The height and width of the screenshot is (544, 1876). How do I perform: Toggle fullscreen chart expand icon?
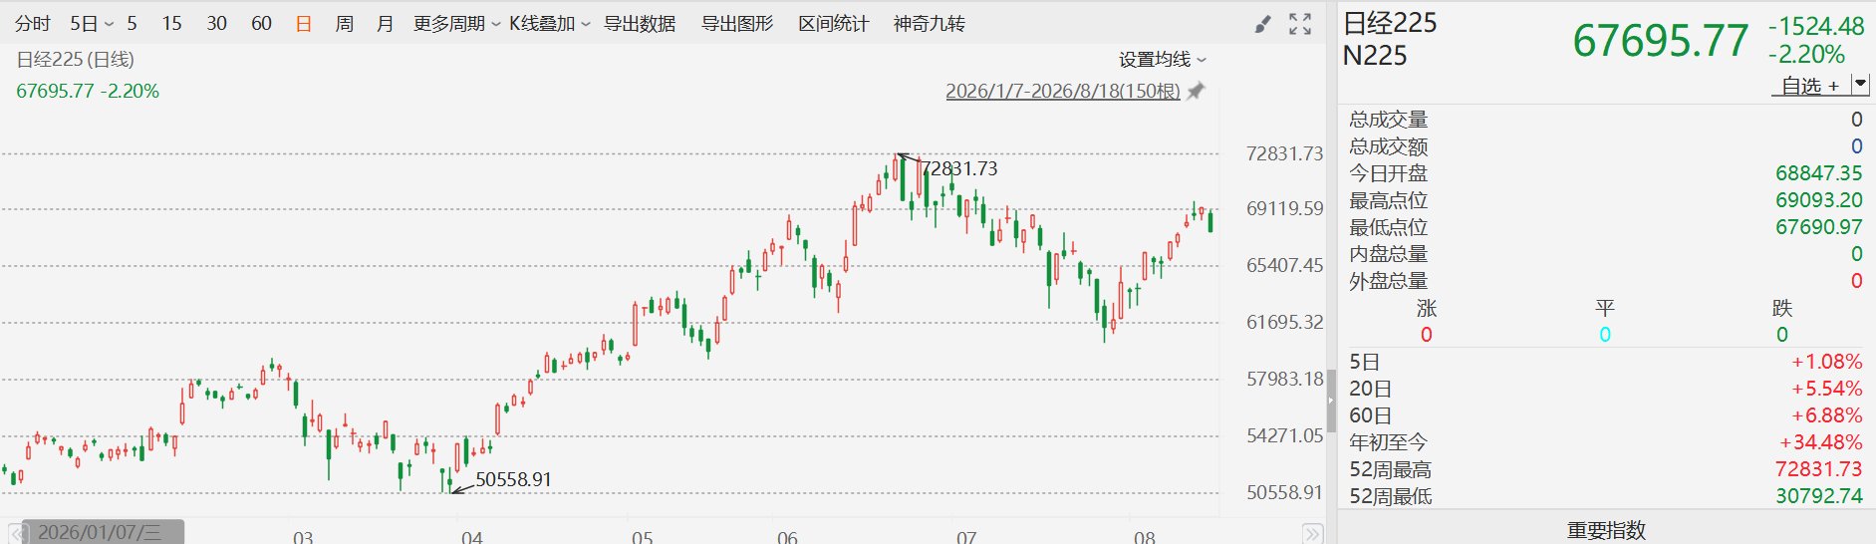[1300, 24]
